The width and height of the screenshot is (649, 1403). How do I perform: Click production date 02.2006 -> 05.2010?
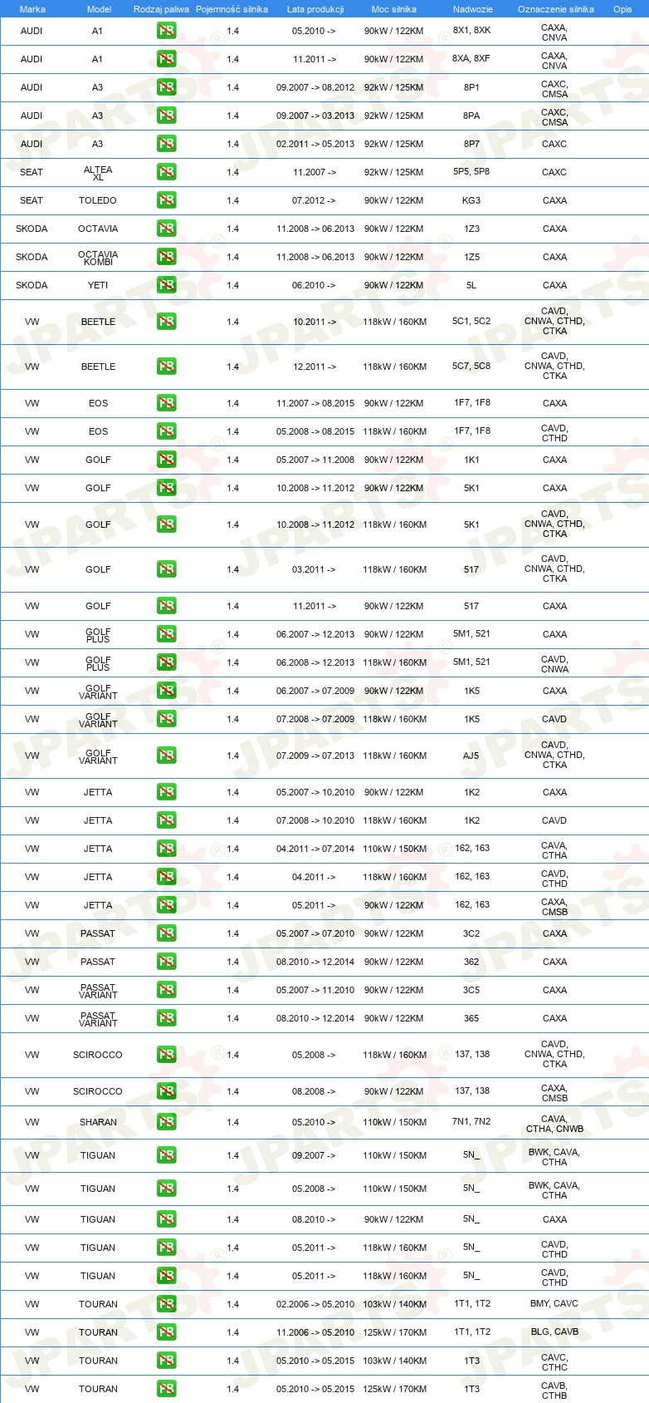point(315,1304)
